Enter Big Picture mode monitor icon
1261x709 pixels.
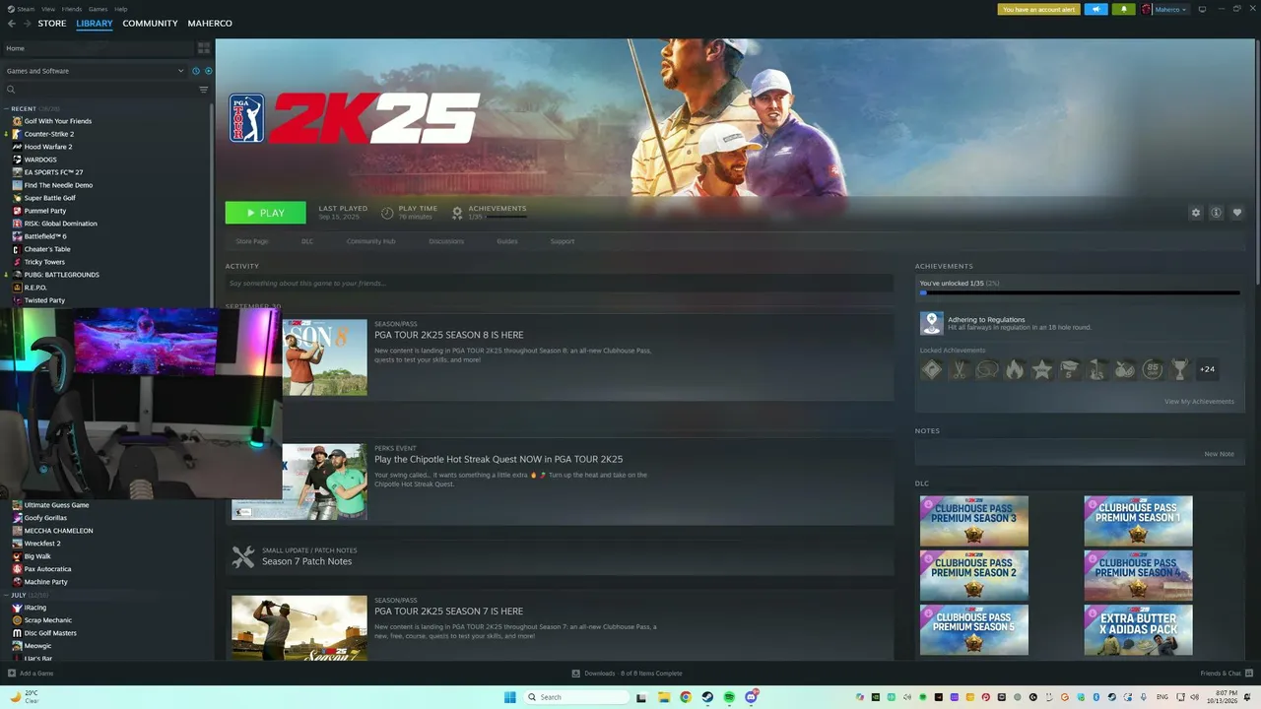click(x=1201, y=9)
